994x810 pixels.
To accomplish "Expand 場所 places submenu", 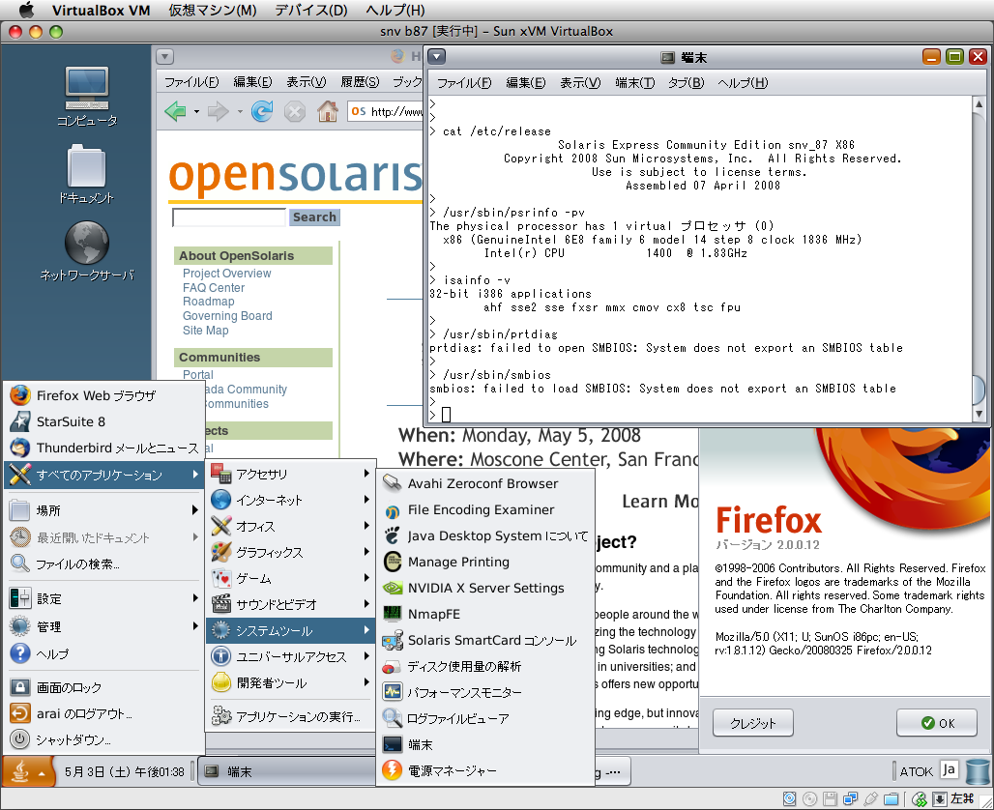I will (x=103, y=510).
